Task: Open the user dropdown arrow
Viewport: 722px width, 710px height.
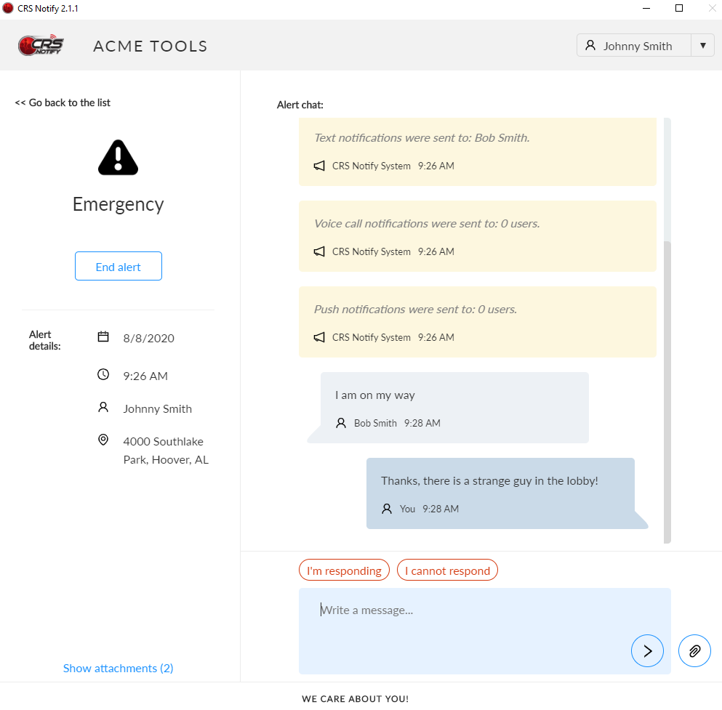Action: point(702,46)
